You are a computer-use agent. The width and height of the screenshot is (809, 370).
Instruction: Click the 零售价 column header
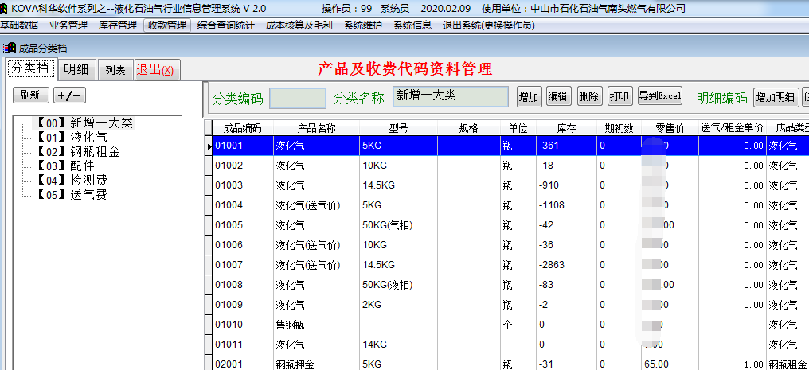click(x=670, y=128)
